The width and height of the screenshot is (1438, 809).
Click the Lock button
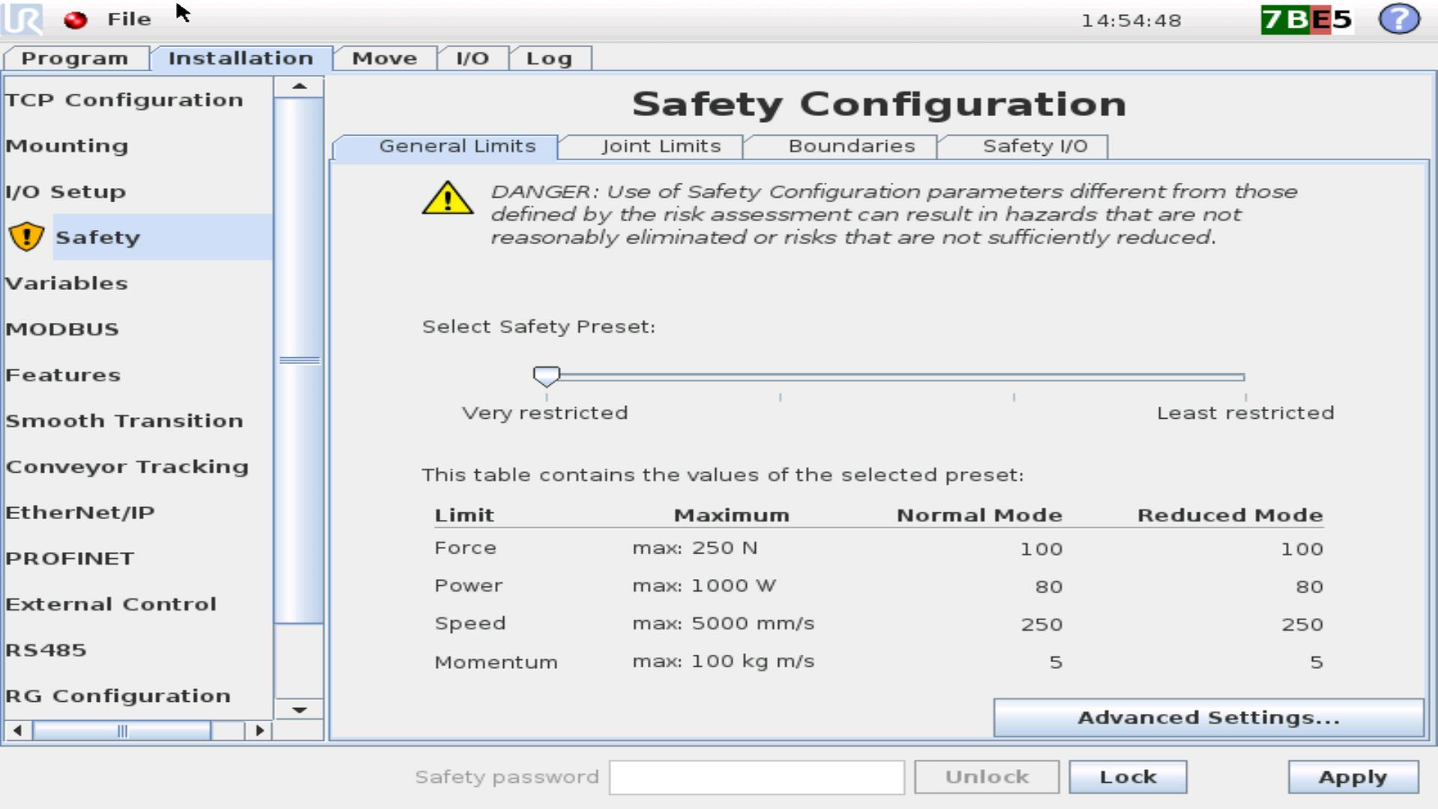1127,777
